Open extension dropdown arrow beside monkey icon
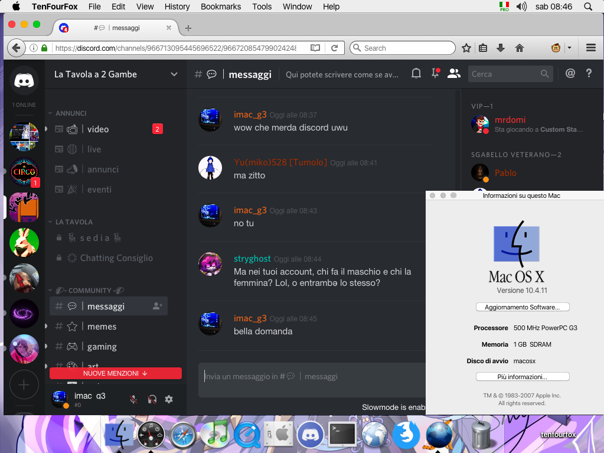 click(569, 48)
